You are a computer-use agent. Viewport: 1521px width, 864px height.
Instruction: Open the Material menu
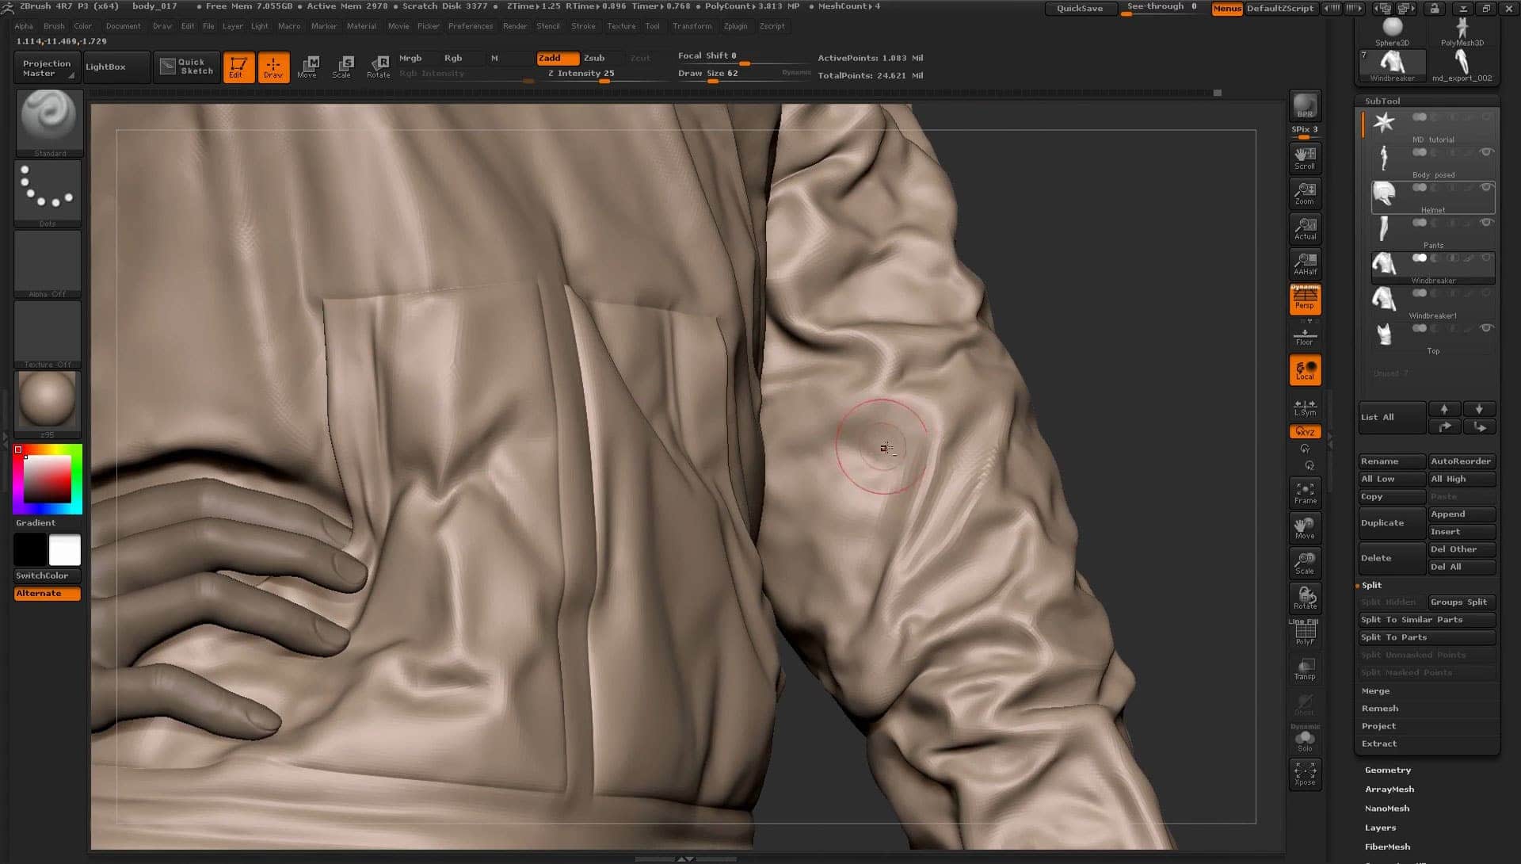pyautogui.click(x=361, y=26)
